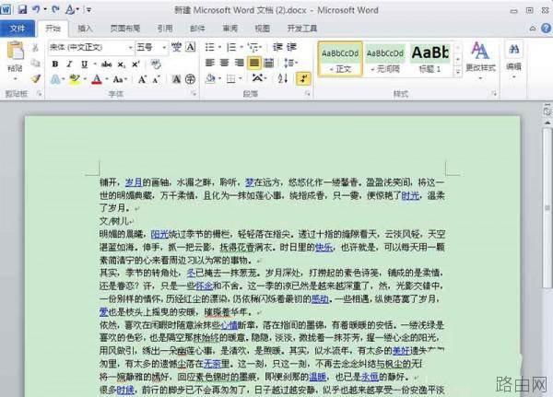
Task: Open the Font dialog launcher
Action: pyautogui.click(x=194, y=93)
